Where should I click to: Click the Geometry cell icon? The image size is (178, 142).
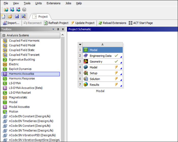pyautogui.click(x=86, y=62)
